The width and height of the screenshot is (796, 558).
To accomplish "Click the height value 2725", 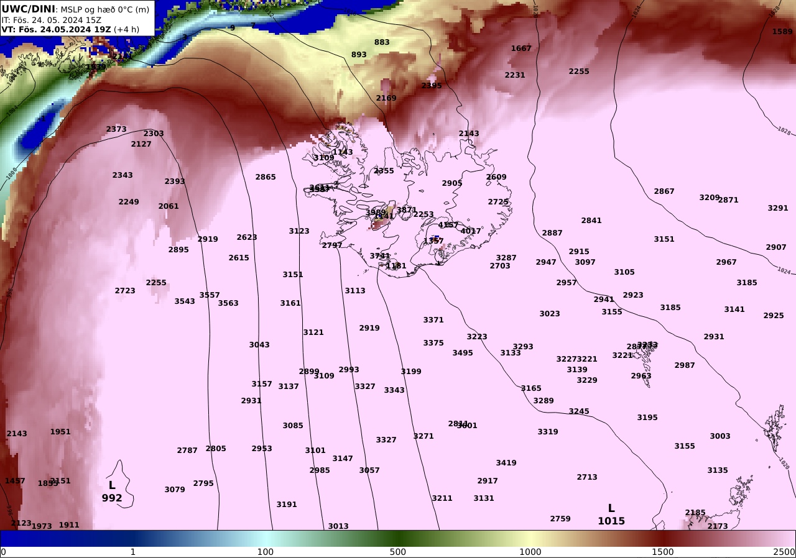I will point(498,202).
